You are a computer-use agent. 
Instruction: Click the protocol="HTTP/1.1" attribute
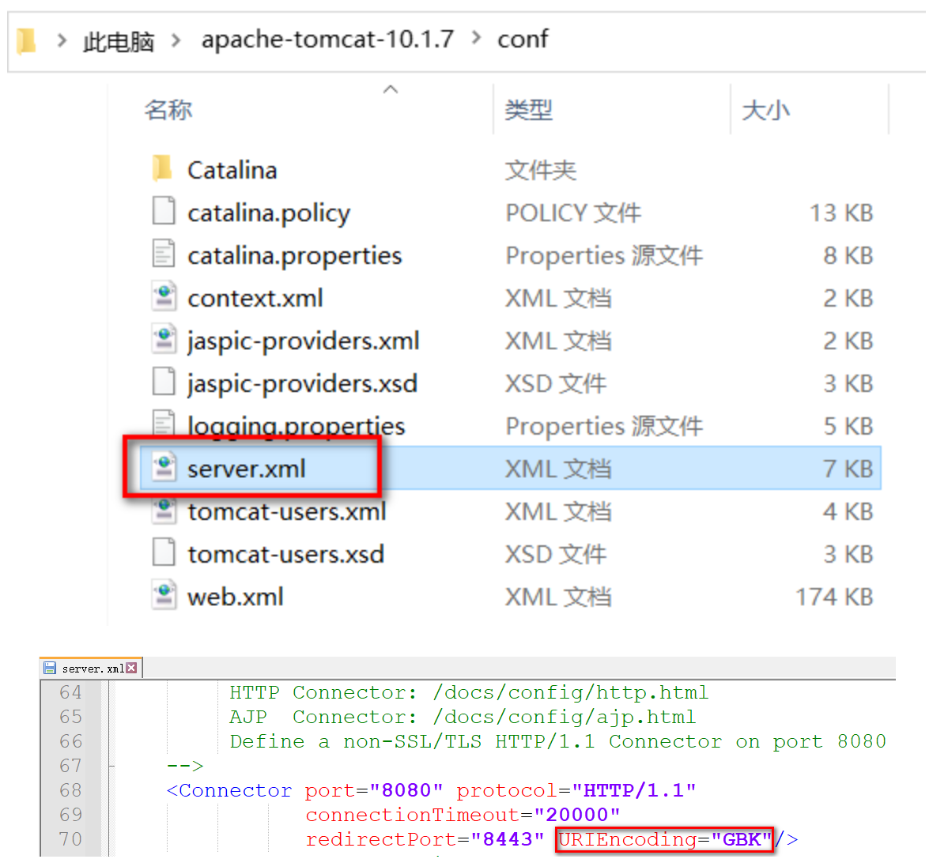pos(576,790)
